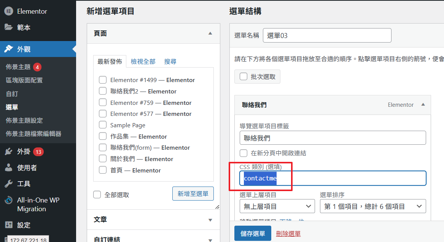Toggle the 全部選取 checkbox

point(97,195)
